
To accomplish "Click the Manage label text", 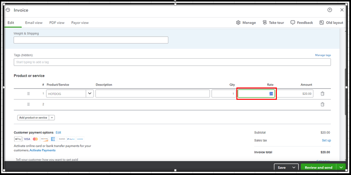I will pyautogui.click(x=249, y=22).
